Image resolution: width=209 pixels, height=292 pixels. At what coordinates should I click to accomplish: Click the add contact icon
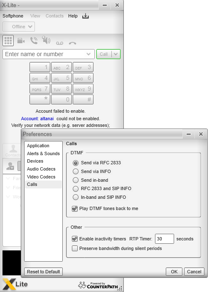pyautogui.click(x=10, y=166)
